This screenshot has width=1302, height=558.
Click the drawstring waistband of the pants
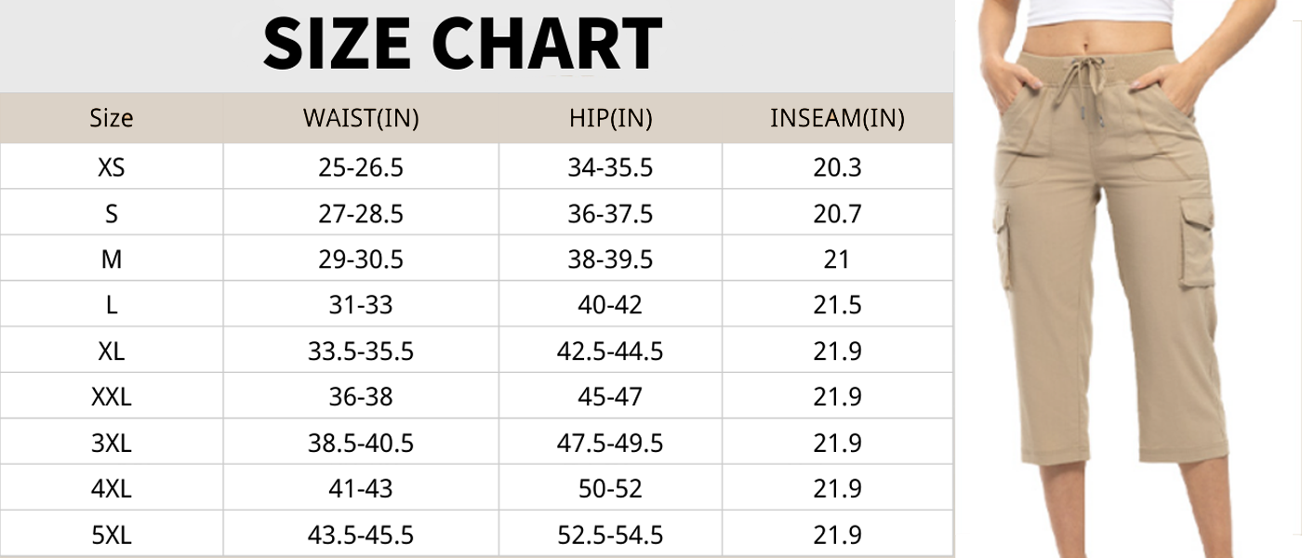pyautogui.click(x=1103, y=74)
